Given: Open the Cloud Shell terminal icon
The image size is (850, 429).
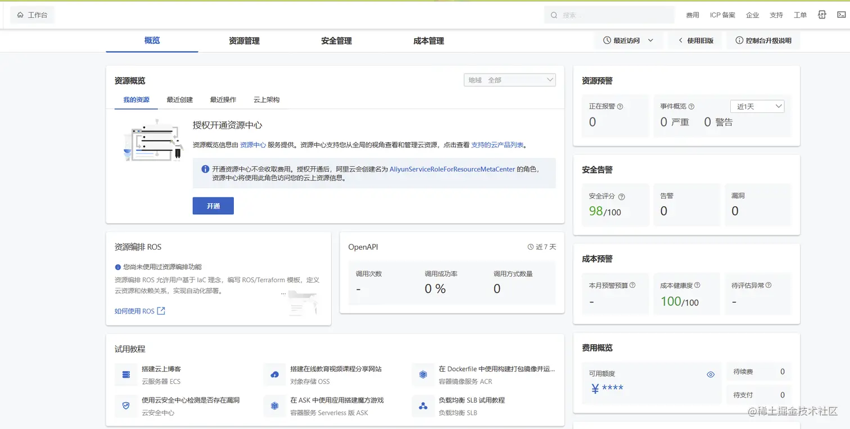Looking at the screenshot, I should (x=842, y=15).
